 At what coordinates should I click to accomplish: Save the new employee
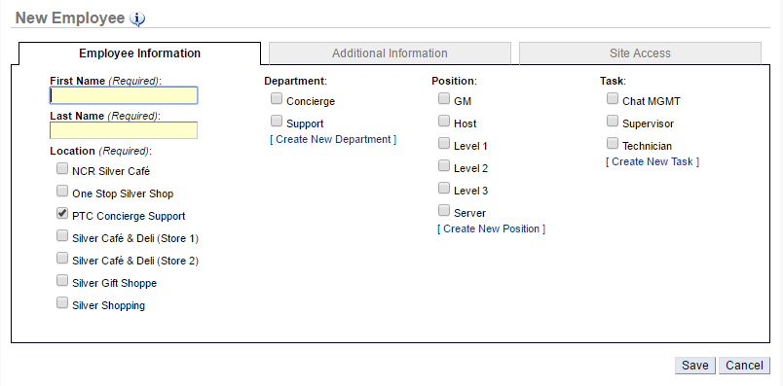pyautogui.click(x=695, y=366)
